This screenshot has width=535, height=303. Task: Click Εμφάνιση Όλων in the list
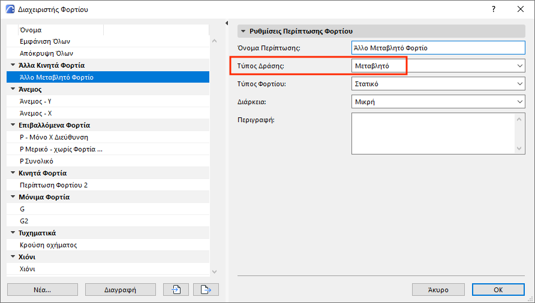click(x=46, y=41)
